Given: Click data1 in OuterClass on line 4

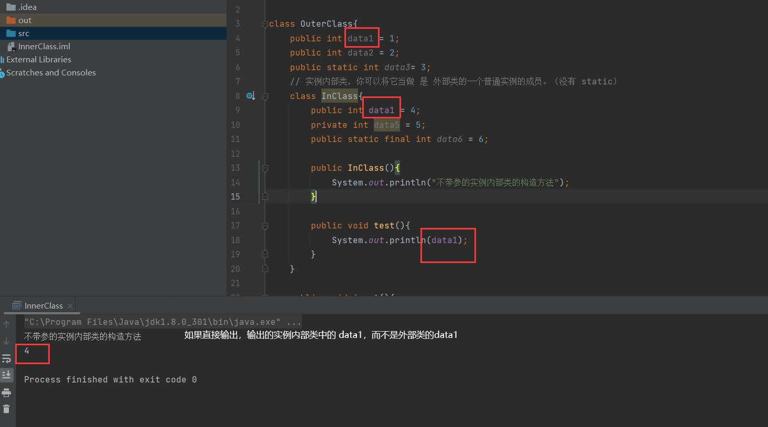Looking at the screenshot, I should click(x=361, y=39).
